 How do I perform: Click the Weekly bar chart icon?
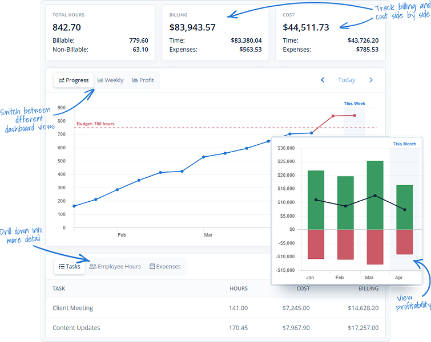100,80
